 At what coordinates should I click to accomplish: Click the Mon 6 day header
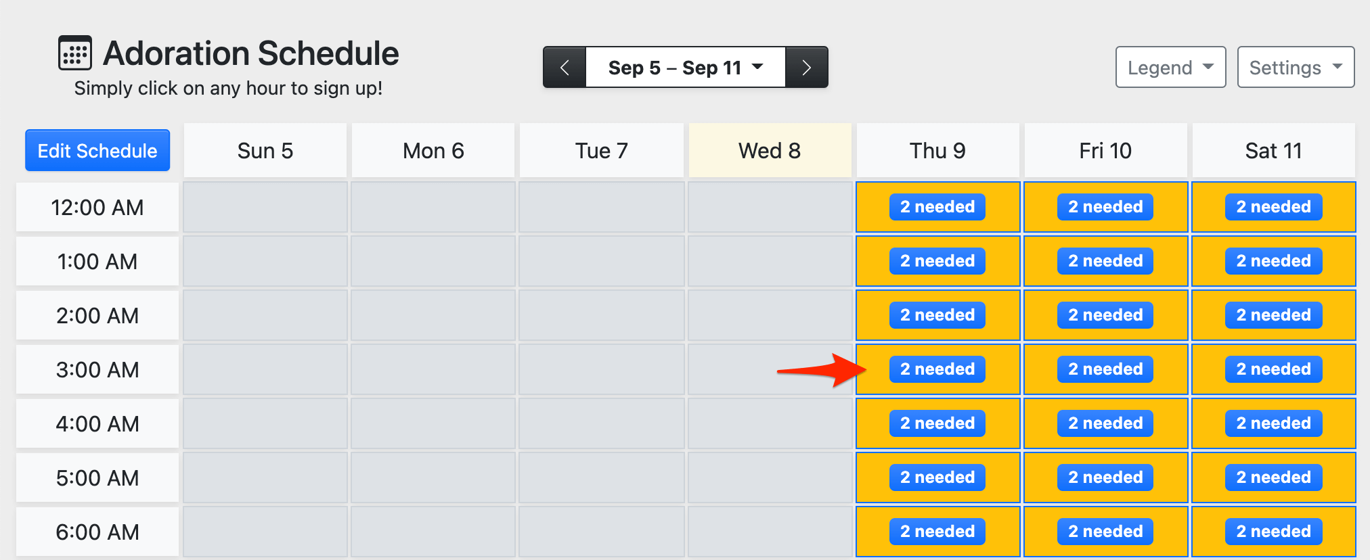pos(433,151)
